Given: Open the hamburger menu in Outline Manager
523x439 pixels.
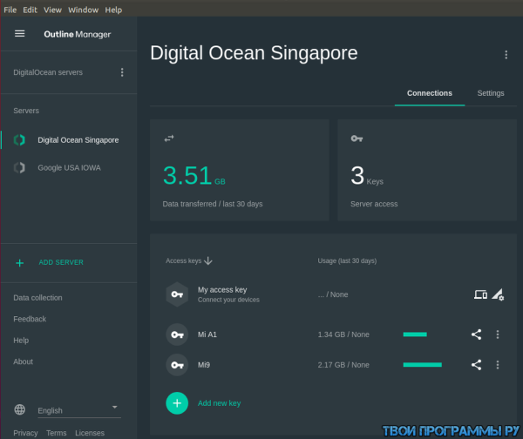Looking at the screenshot, I should (20, 34).
